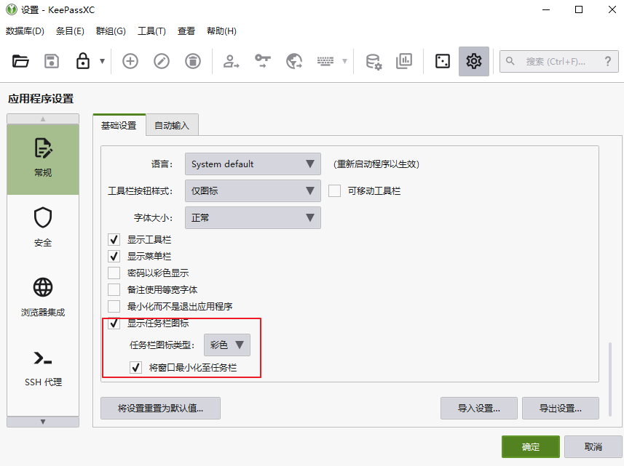Toggle 显示任务栏图标 checkbox
The width and height of the screenshot is (624, 466).
click(114, 324)
